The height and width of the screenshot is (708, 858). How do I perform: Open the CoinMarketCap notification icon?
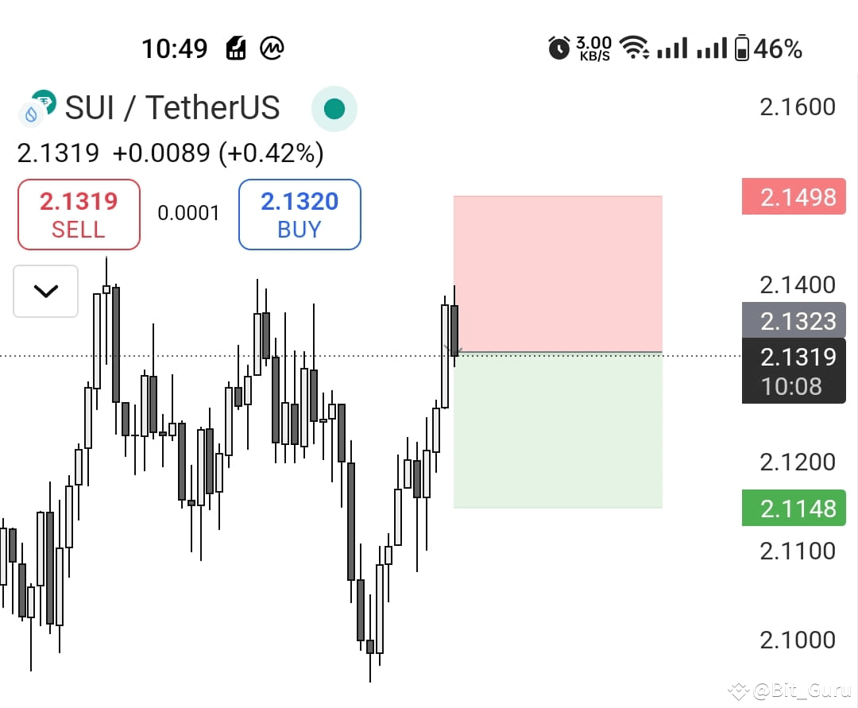[x=272, y=48]
